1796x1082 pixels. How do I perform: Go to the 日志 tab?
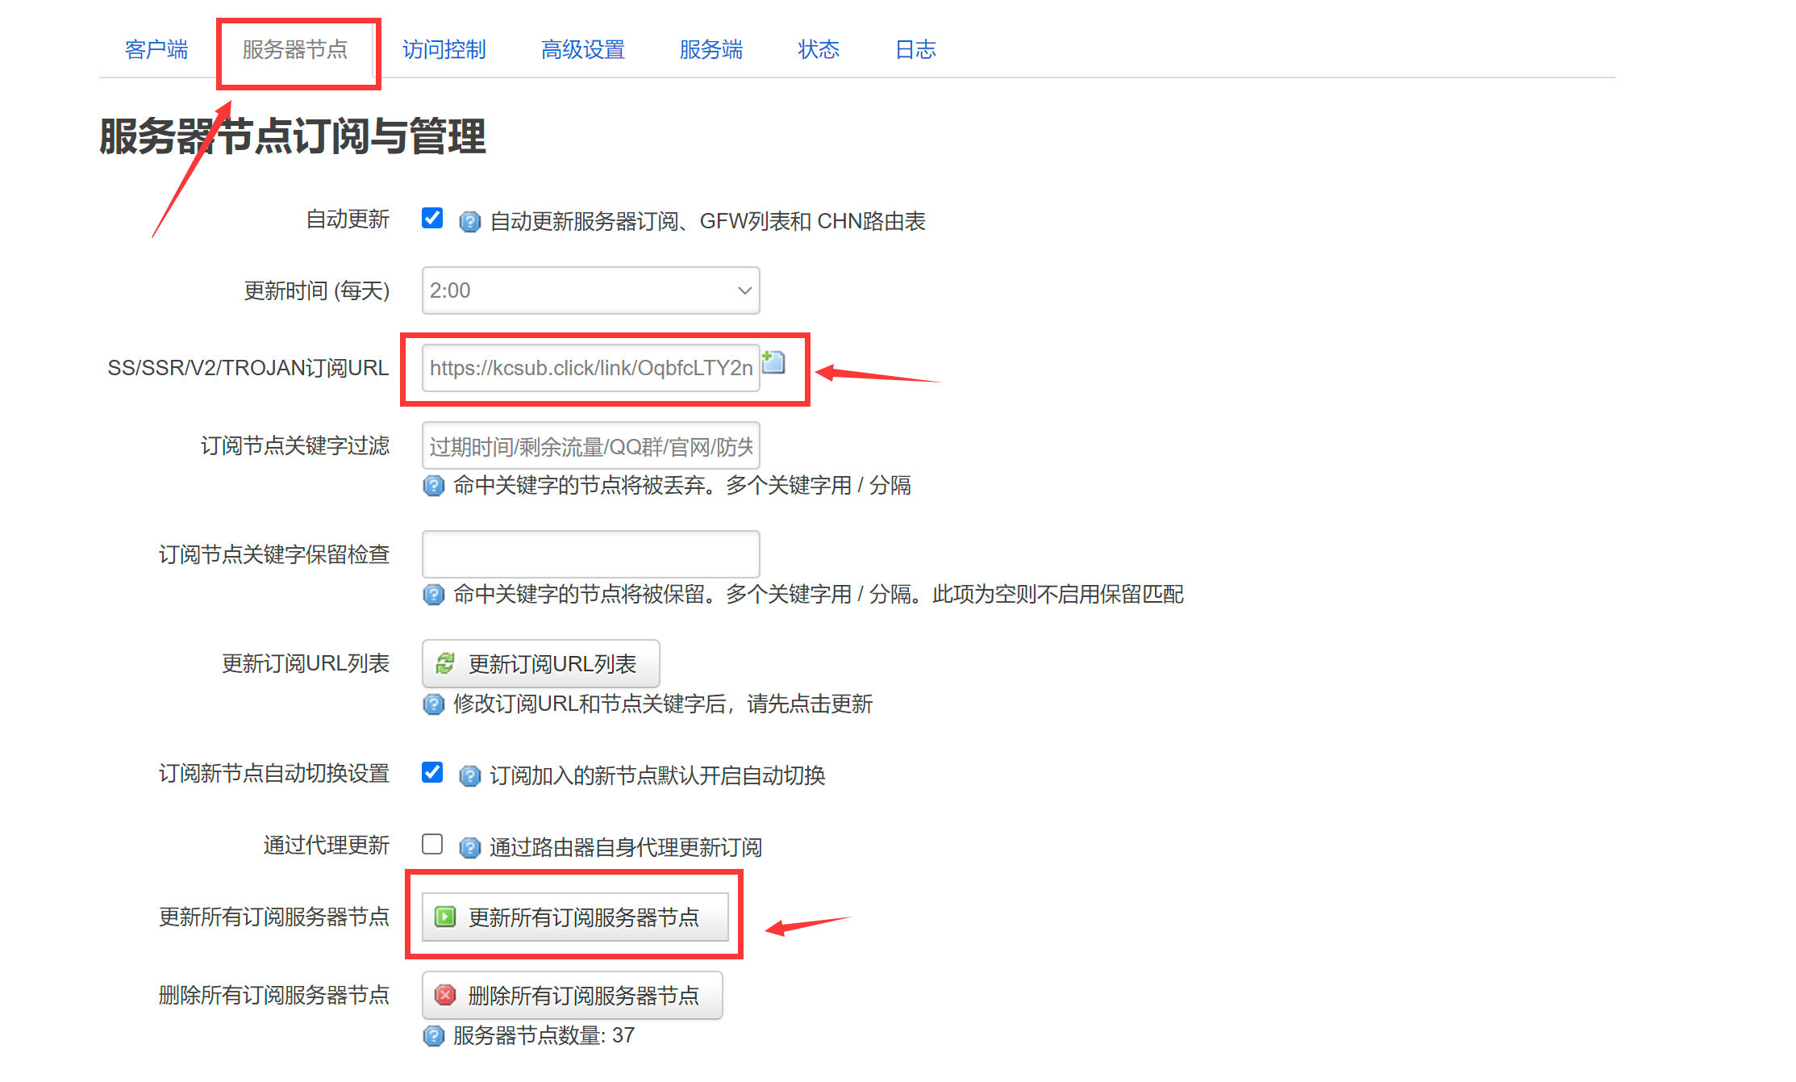(915, 50)
